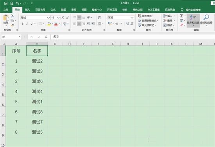215x147 pixels.
Task: Switch to the 插入 (Insert) tab
Action: click(x=27, y=10)
